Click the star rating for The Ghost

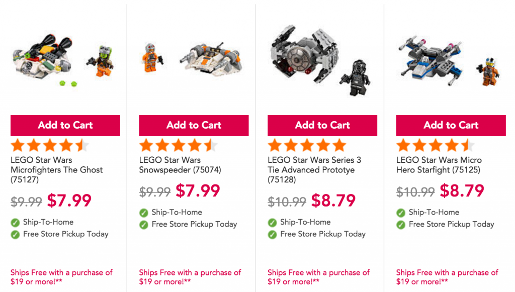click(50, 145)
